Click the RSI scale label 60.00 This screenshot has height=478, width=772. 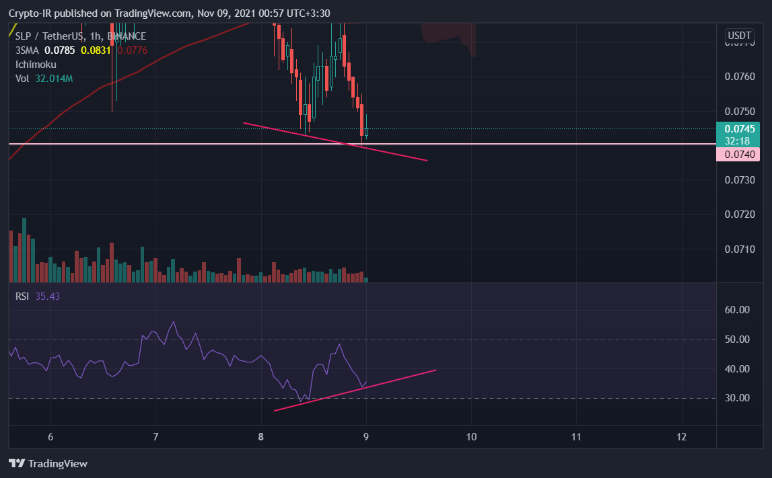[737, 310]
